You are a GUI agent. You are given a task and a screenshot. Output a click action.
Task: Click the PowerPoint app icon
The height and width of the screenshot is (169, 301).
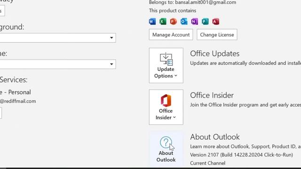174,22
